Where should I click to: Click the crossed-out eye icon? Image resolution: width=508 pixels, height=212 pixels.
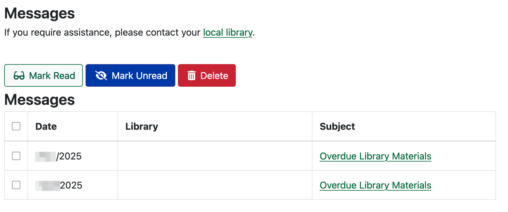pyautogui.click(x=101, y=76)
